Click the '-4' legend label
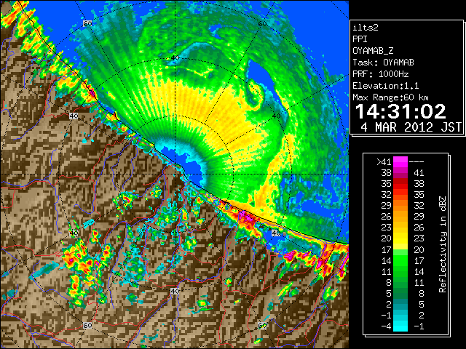The height and width of the screenshot is (349, 466). point(386,326)
